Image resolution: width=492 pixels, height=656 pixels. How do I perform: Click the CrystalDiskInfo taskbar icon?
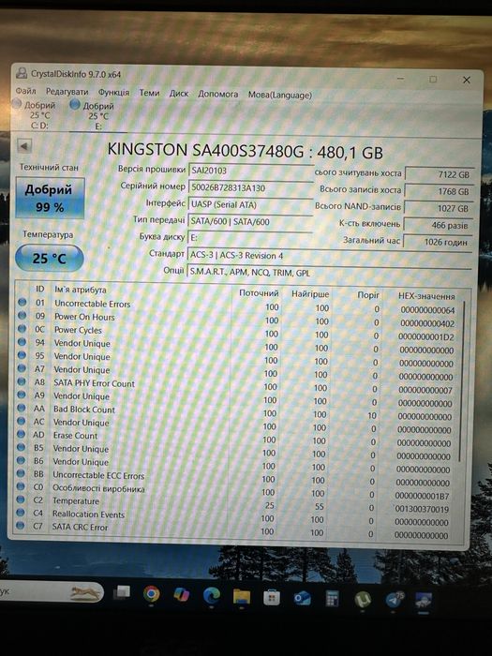coord(424,601)
